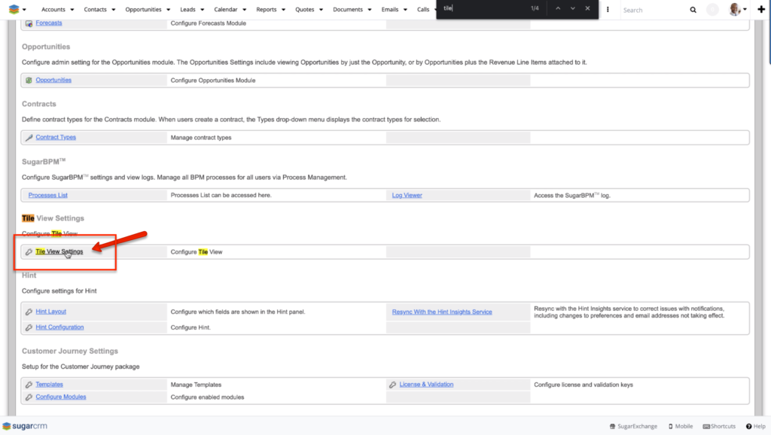
Task: Open the Calls module tab
Action: point(423,9)
